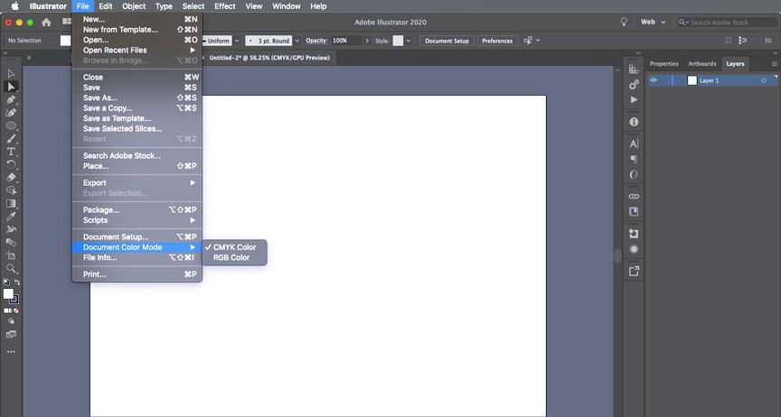
Task: Click the Opacity 100% field
Action: [346, 41]
